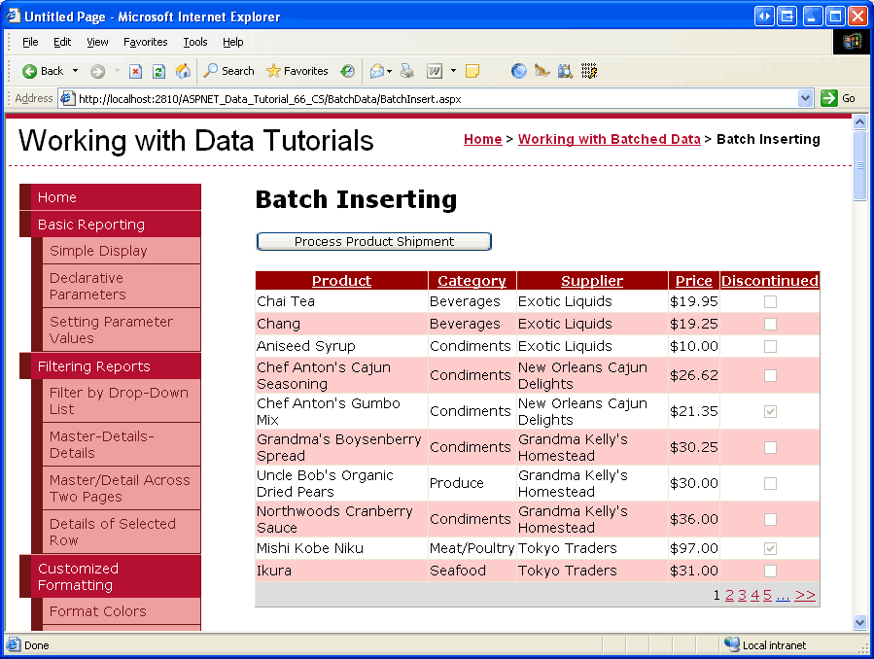Expand the address bar URL dropdown
The width and height of the screenshot is (874, 659).
pyautogui.click(x=805, y=98)
